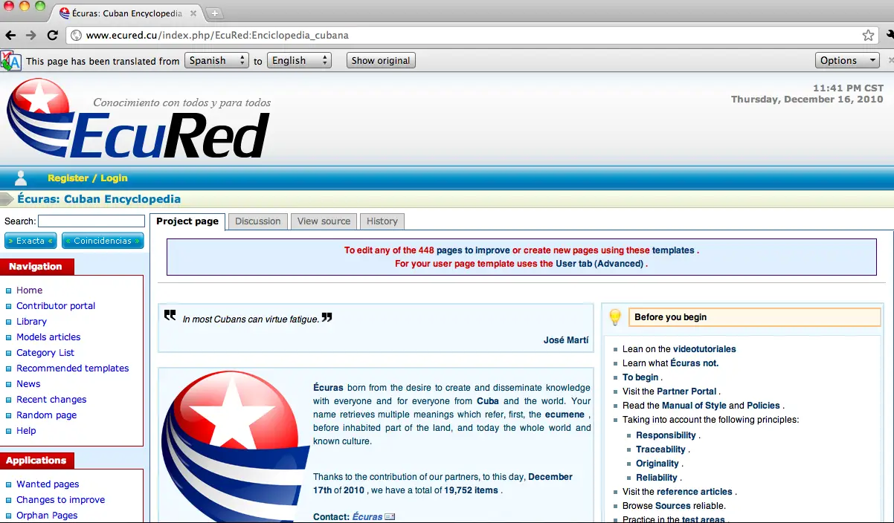Click the Register / Login link
The image size is (894, 523).
coord(87,178)
